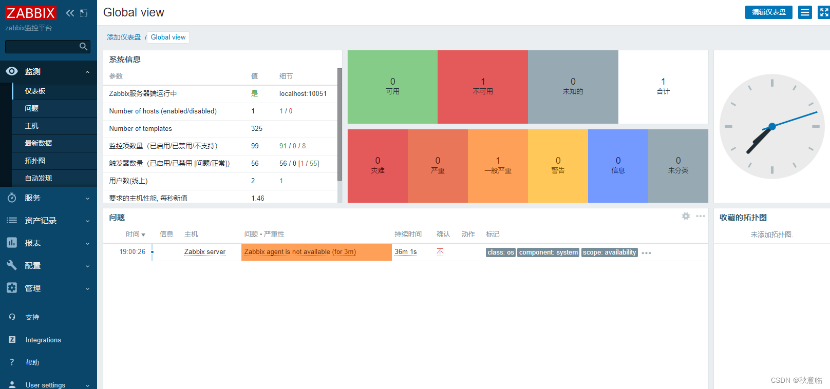Open 最新数据 in the sidebar
This screenshot has height=389, width=830.
54,143
